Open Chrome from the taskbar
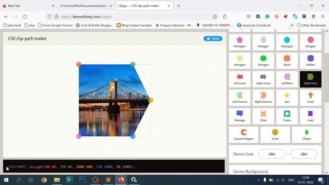This screenshot has width=329, height=185. pyautogui.click(x=44, y=180)
